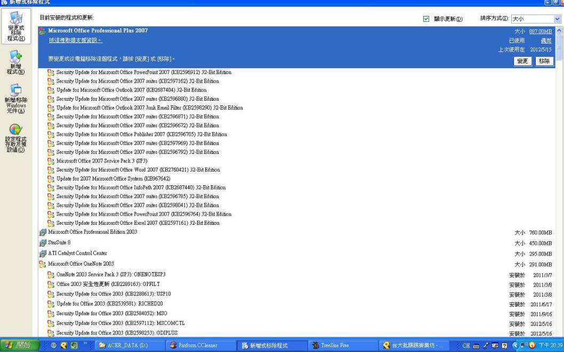
Task: Open the Change or Remove Programs view
Action: tap(16, 26)
